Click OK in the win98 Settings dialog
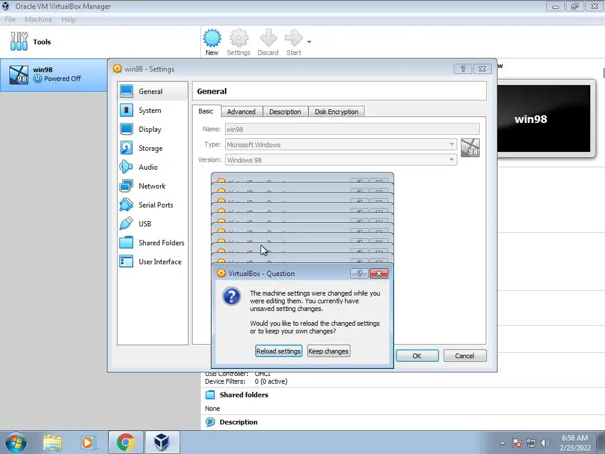605x454 pixels. (417, 355)
